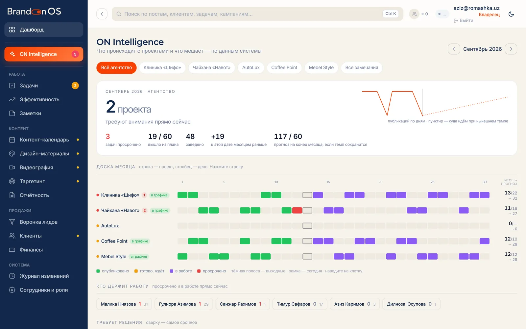Click the Ctrl K shortcut badge
The height and width of the screenshot is (329, 526).
(x=391, y=14)
